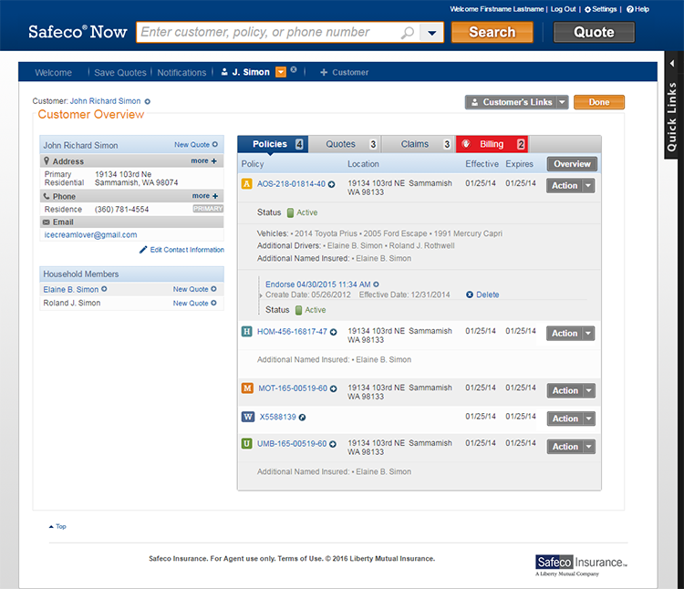Click the Safeco Insurance footer logo
This screenshot has height=589, width=684.
(x=581, y=565)
